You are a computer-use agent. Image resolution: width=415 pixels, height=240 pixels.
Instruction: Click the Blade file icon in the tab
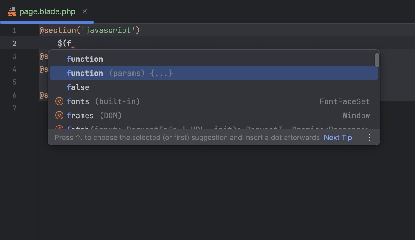(12, 11)
